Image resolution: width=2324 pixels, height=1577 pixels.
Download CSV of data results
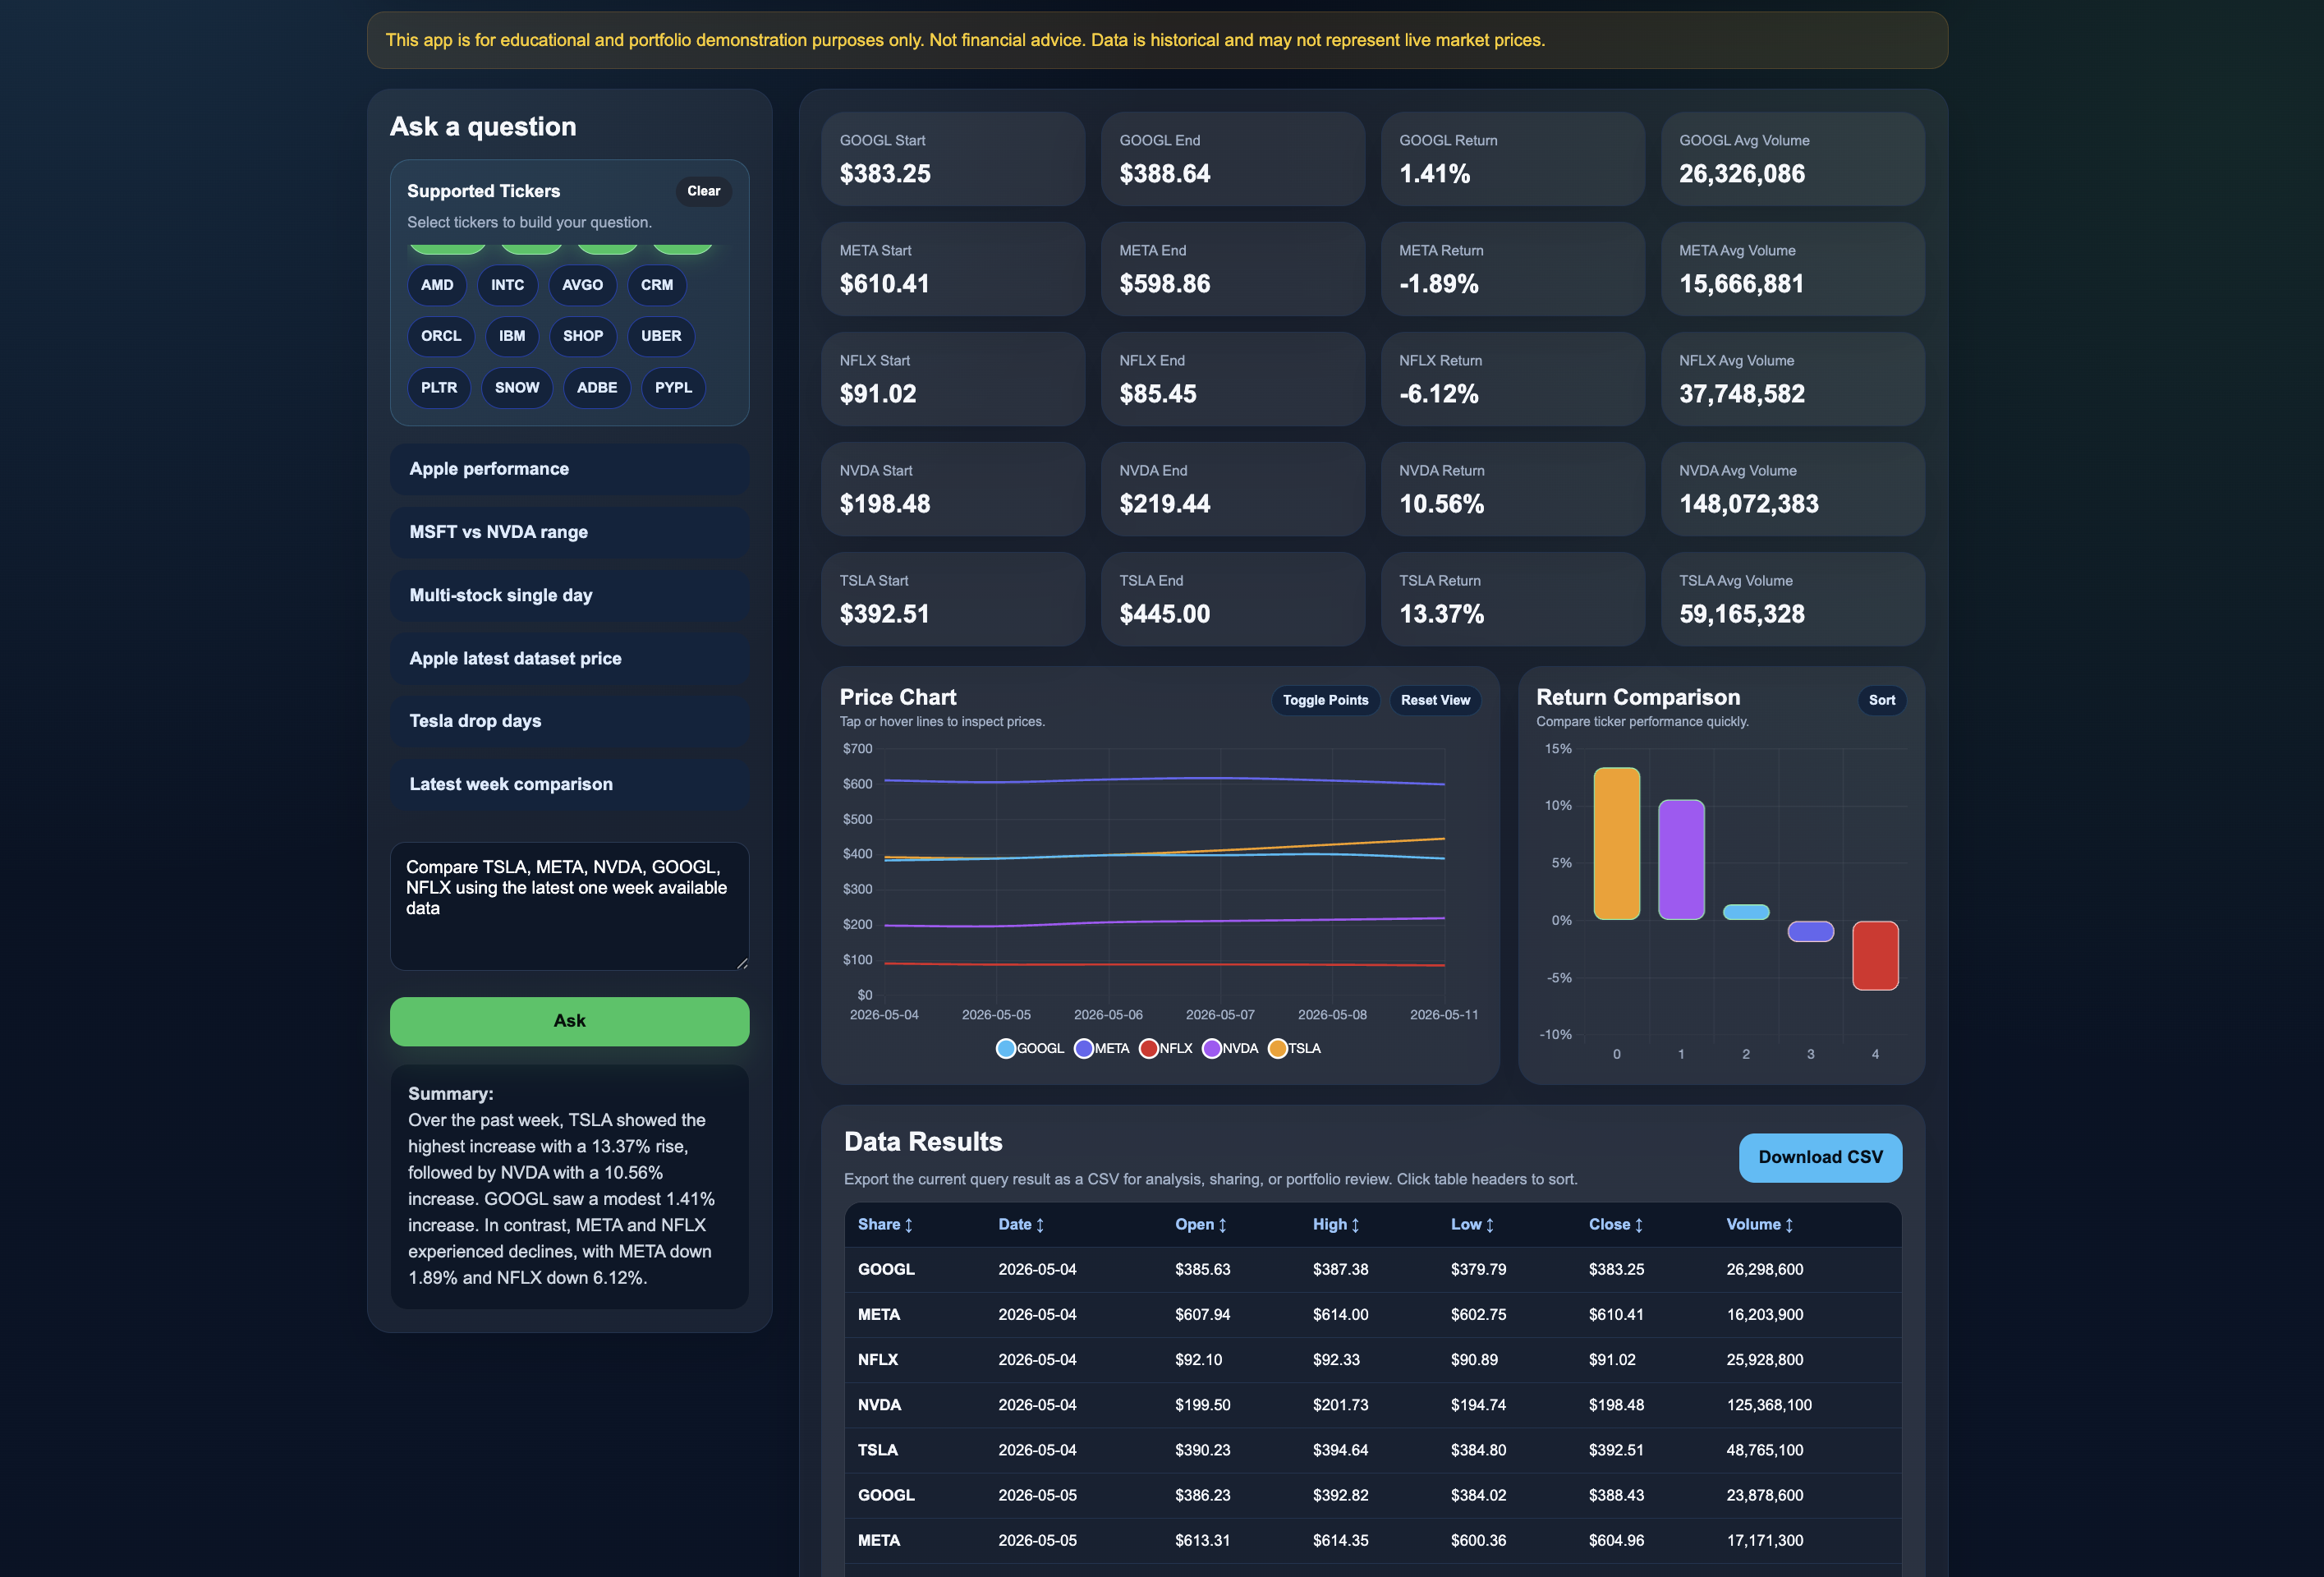pyautogui.click(x=1820, y=1157)
